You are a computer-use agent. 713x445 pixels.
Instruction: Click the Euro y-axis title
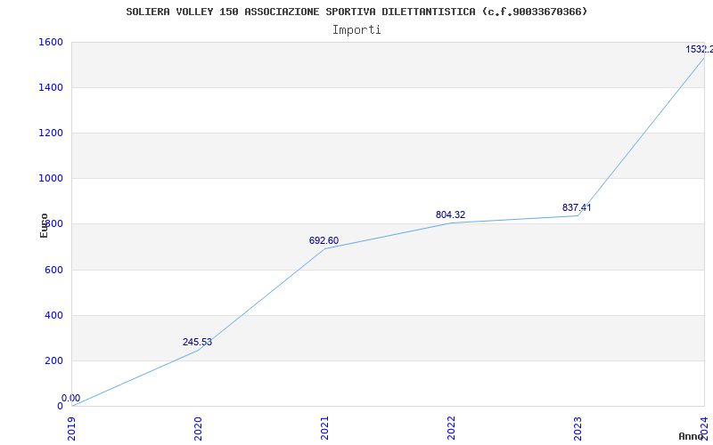(44, 225)
